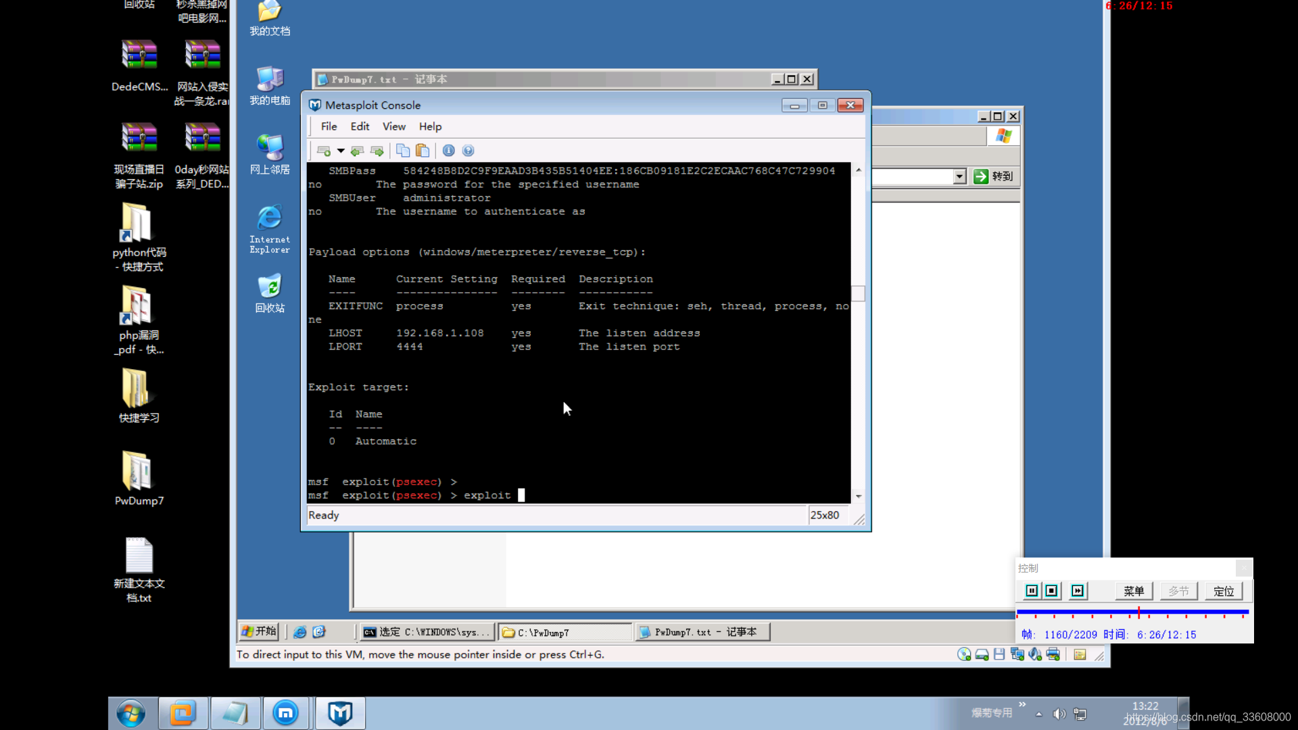Open the Metasploit icon in host taskbar

(x=340, y=714)
